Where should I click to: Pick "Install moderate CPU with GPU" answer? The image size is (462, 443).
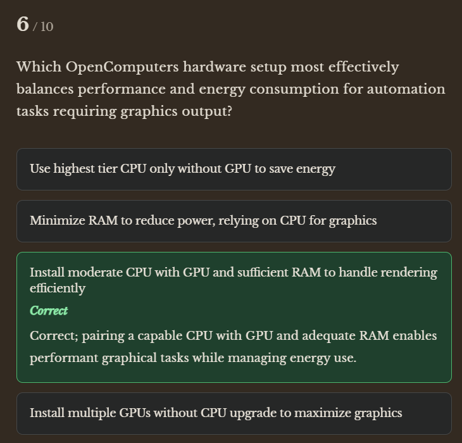point(233,273)
